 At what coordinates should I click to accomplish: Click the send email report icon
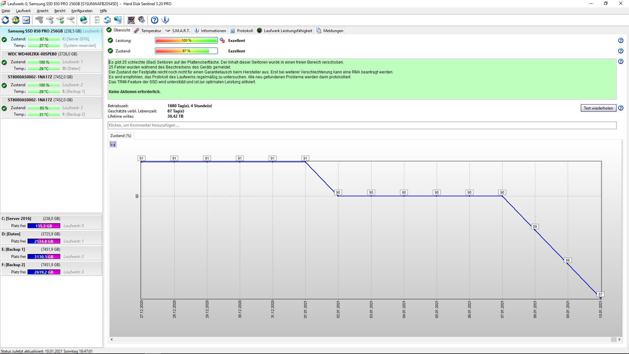(107, 20)
